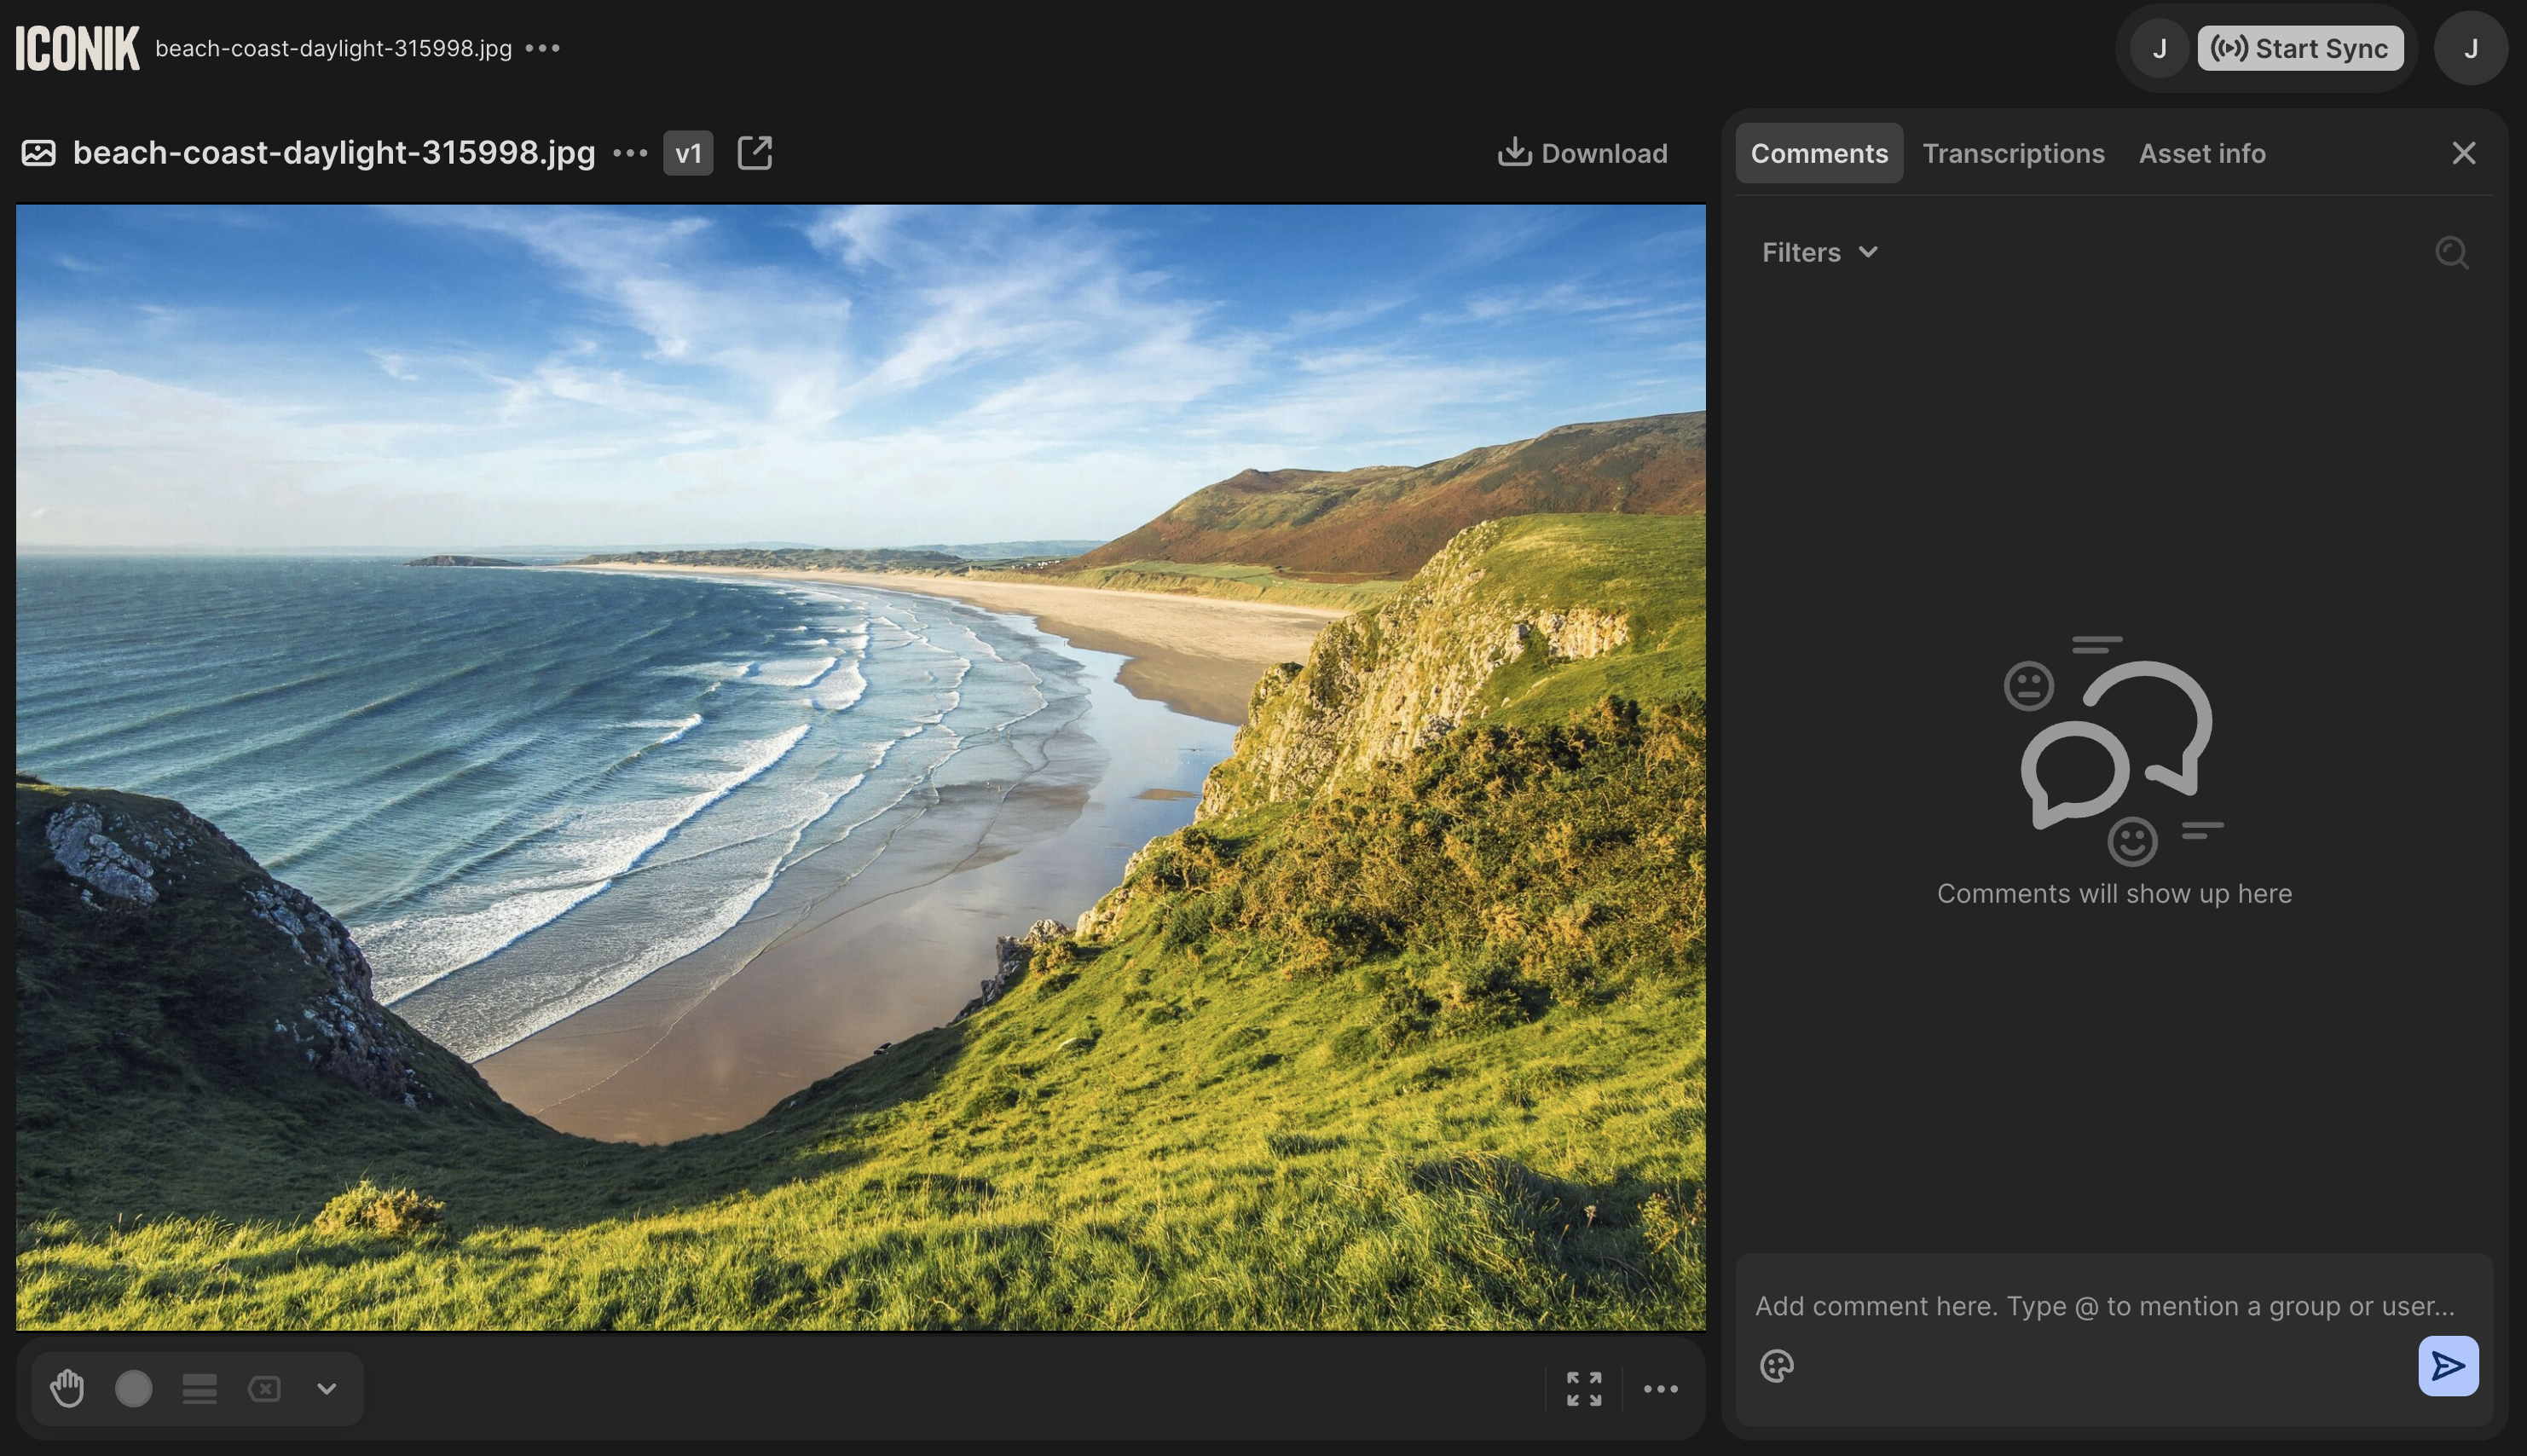The image size is (2527, 1456).
Task: Open the viewer more options menu
Action: 1660,1388
